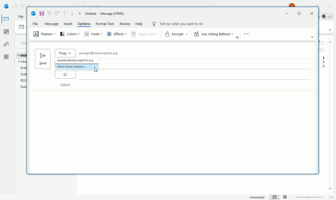Screen dimensions: 336x200
Task: Click into the message body area
Action: [x=172, y=132]
